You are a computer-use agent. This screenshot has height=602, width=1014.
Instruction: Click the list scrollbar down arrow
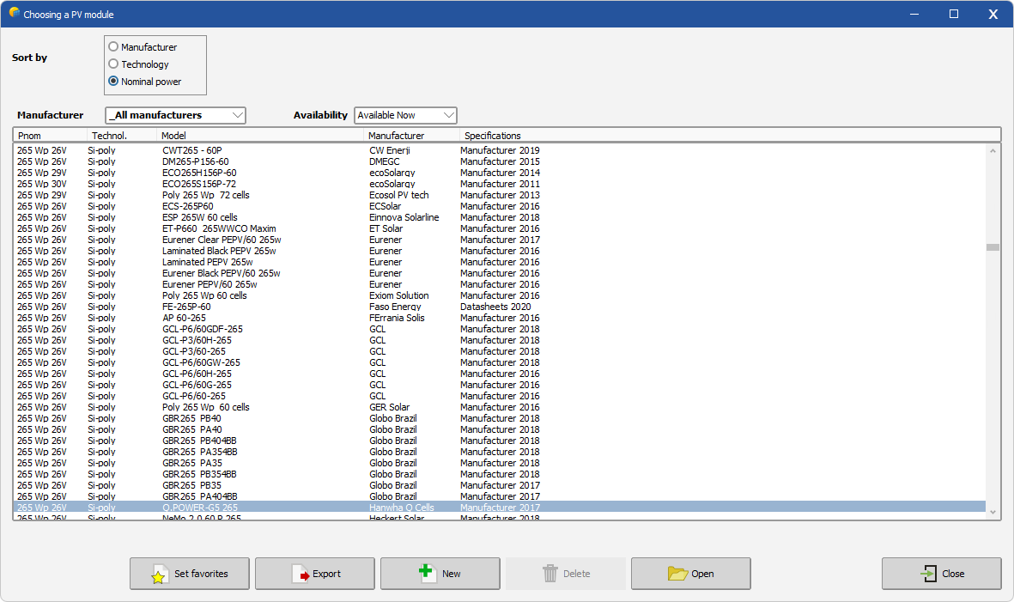[993, 513]
